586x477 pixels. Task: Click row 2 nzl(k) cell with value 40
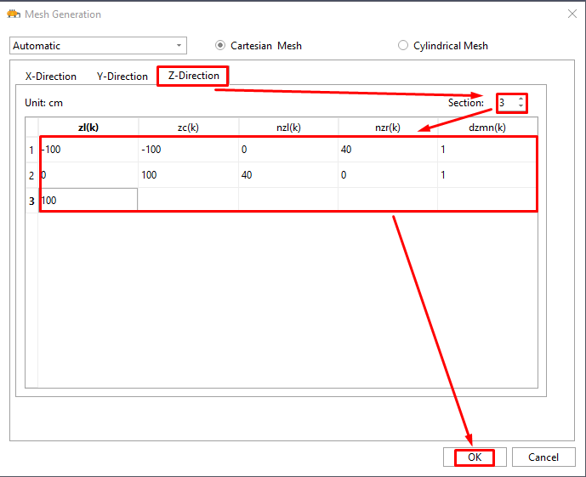tap(287, 175)
